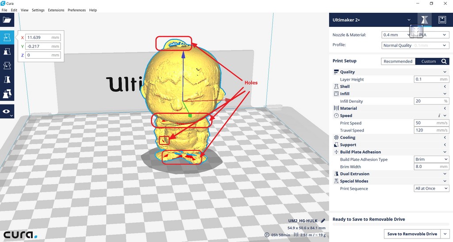Screen dimensions: 453x242
Task: Collapse the Infill section
Action: [x=445, y=94]
